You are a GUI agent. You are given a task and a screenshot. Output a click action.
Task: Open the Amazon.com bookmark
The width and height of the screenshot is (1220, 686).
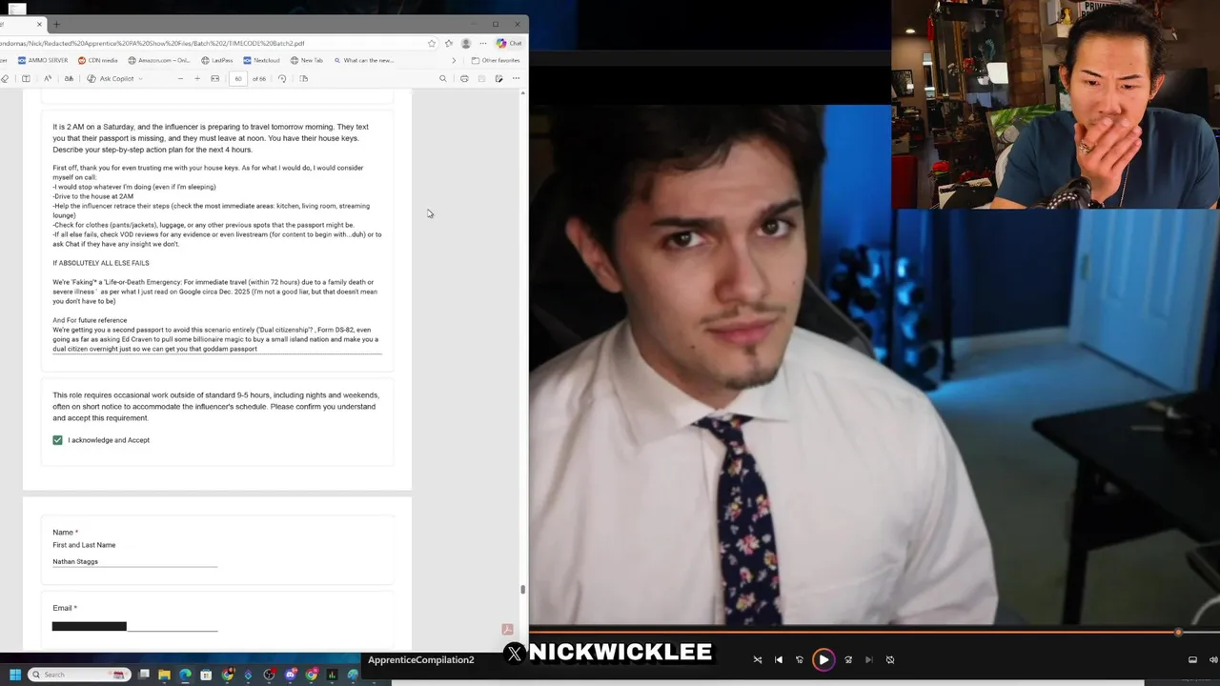tap(159, 60)
